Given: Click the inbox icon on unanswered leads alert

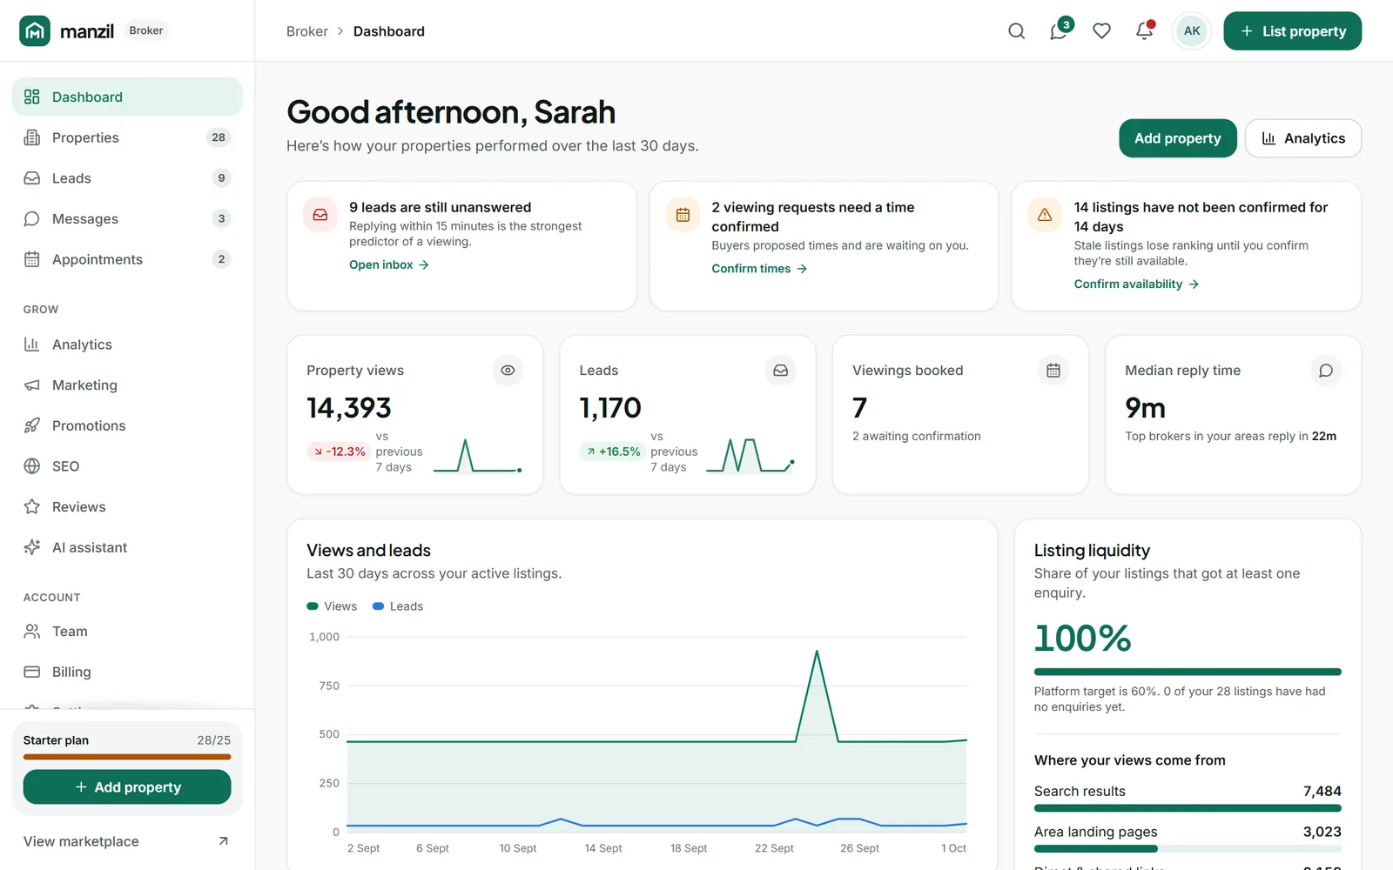Looking at the screenshot, I should 320,215.
